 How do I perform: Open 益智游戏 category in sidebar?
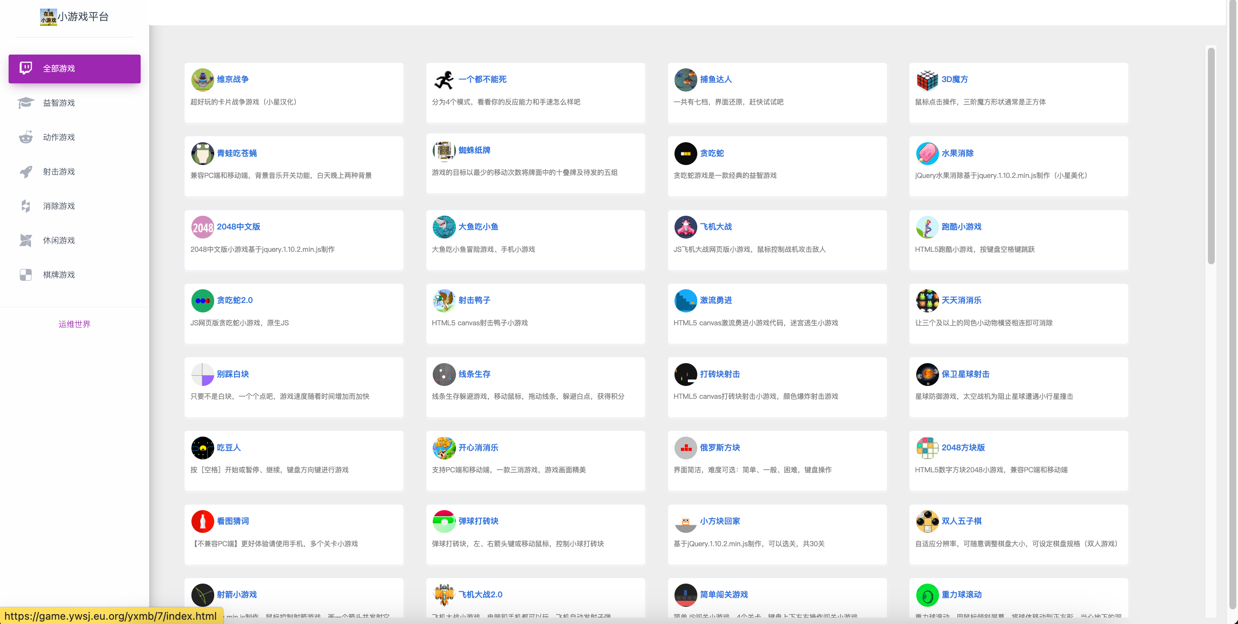(x=59, y=103)
